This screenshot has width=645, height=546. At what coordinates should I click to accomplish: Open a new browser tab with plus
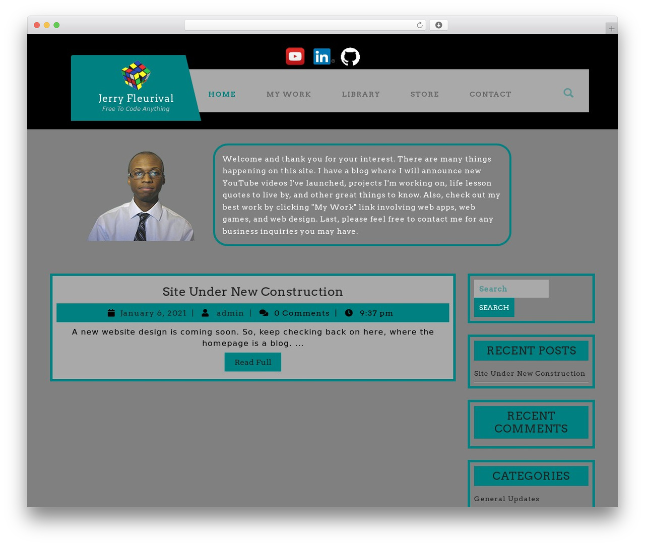click(611, 29)
